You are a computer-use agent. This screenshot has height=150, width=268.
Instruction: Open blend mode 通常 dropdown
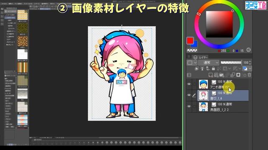209,62
